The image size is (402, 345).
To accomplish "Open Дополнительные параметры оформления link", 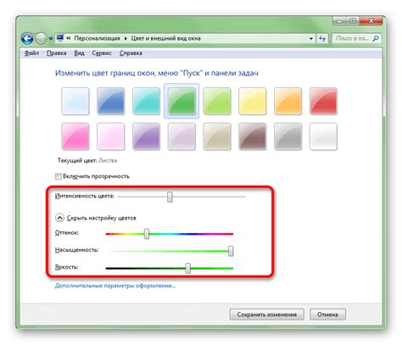I will coord(115,286).
